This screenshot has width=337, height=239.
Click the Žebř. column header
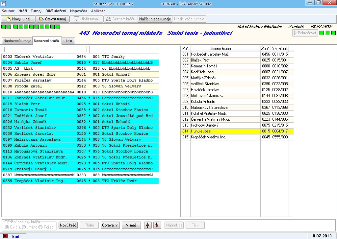point(266,49)
